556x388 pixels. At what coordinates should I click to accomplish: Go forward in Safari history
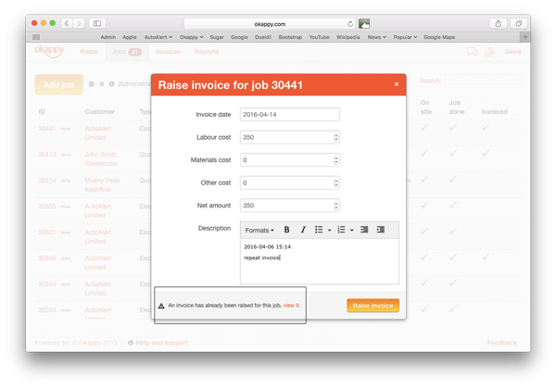coord(79,23)
